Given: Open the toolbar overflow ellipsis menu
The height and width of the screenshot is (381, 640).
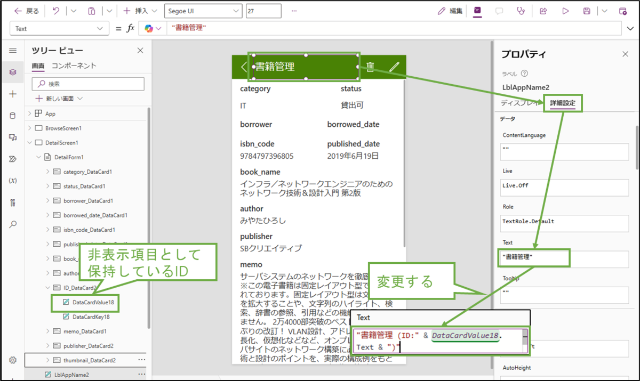Looking at the screenshot, I should pos(294,11).
